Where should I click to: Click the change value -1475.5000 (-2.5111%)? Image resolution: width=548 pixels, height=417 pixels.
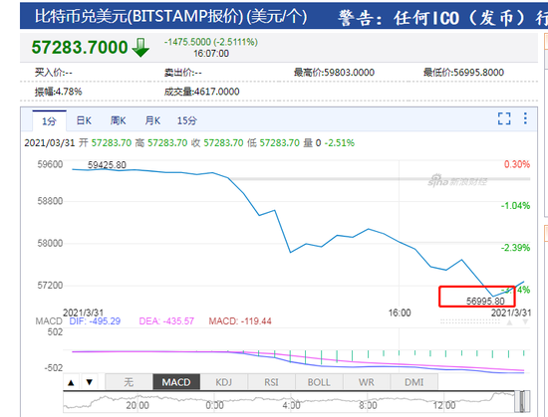point(211,42)
